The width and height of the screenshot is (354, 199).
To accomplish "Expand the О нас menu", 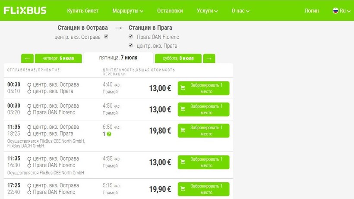I will [240, 11].
